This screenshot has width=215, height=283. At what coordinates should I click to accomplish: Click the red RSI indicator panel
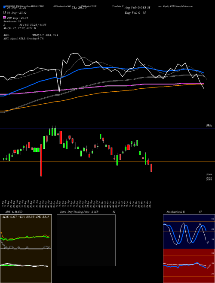189,266
